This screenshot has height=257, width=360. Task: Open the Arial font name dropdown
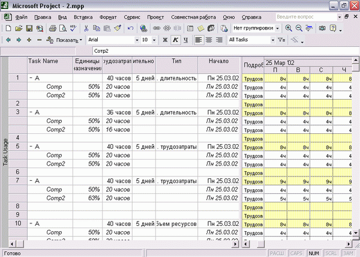coord(137,40)
